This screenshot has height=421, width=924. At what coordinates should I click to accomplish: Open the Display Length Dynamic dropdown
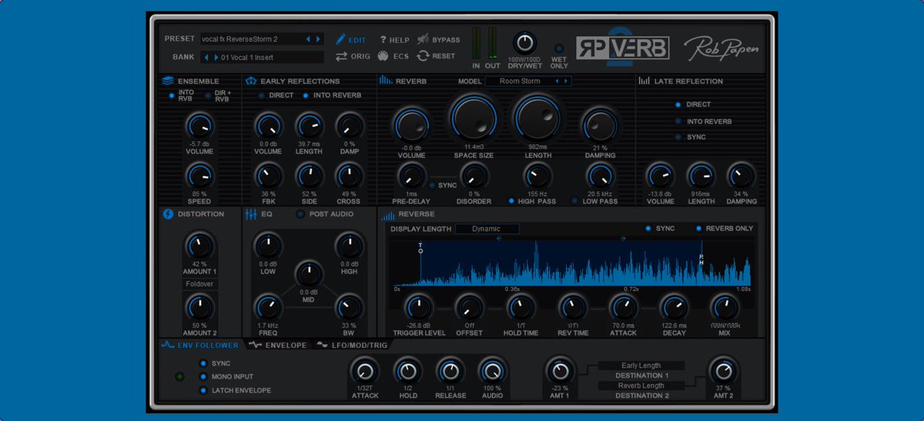(487, 229)
